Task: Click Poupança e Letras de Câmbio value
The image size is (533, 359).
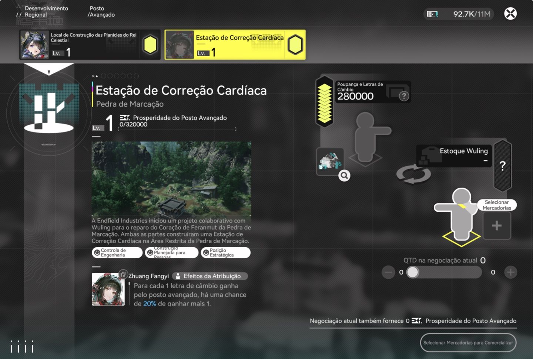Action: pos(355,96)
